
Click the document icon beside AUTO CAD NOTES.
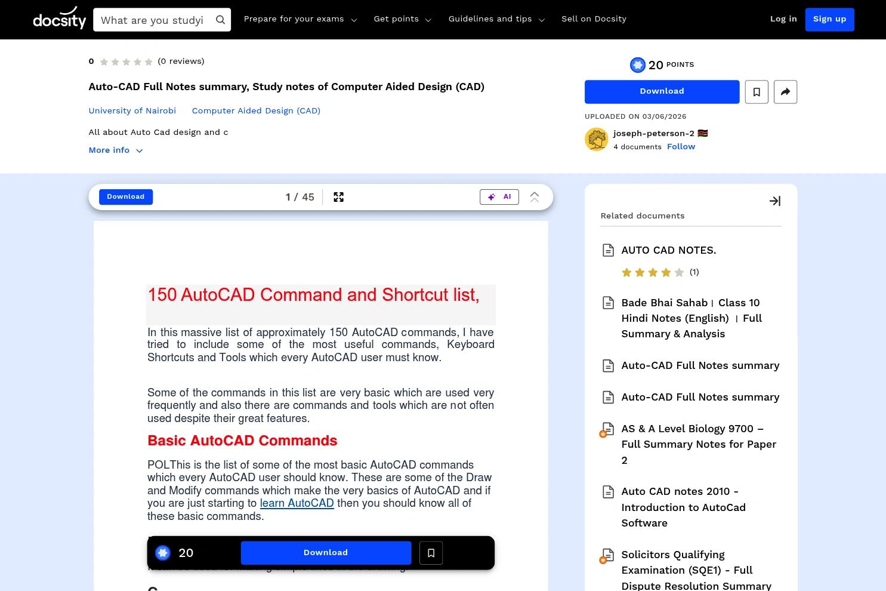point(608,250)
